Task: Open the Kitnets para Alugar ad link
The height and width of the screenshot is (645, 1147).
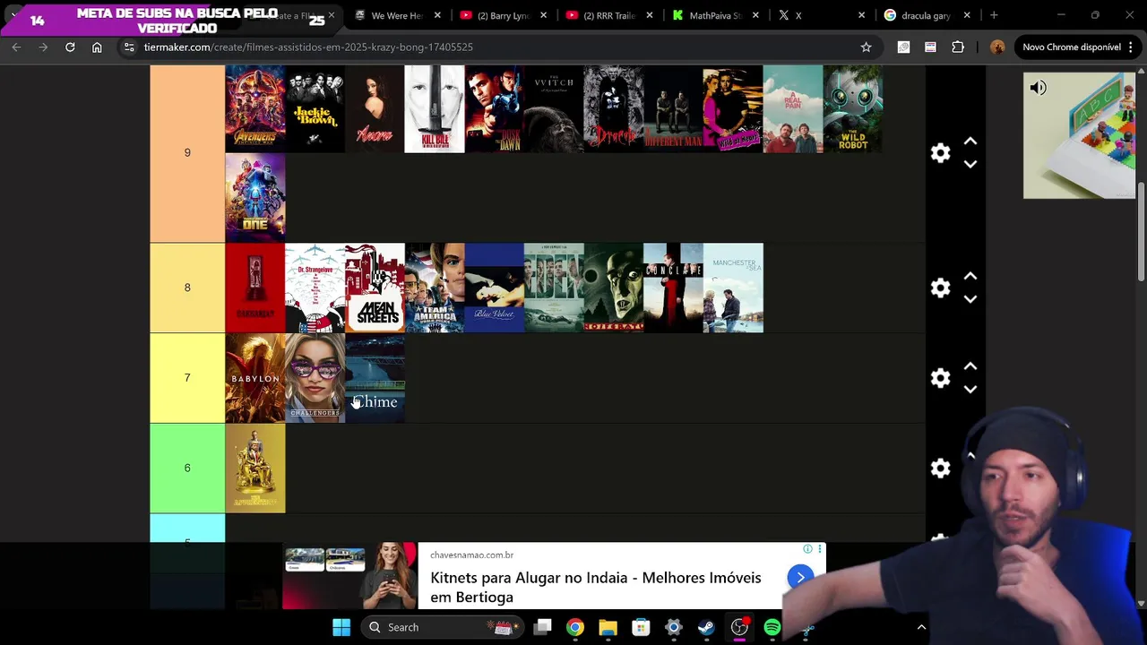Action: click(x=595, y=587)
